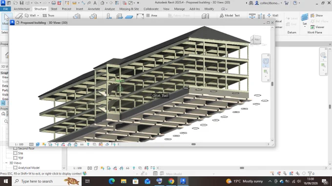Viewport: 332px width, 186px height.
Task: Toggle Shadows in the background view control bar
Action: 108,168
